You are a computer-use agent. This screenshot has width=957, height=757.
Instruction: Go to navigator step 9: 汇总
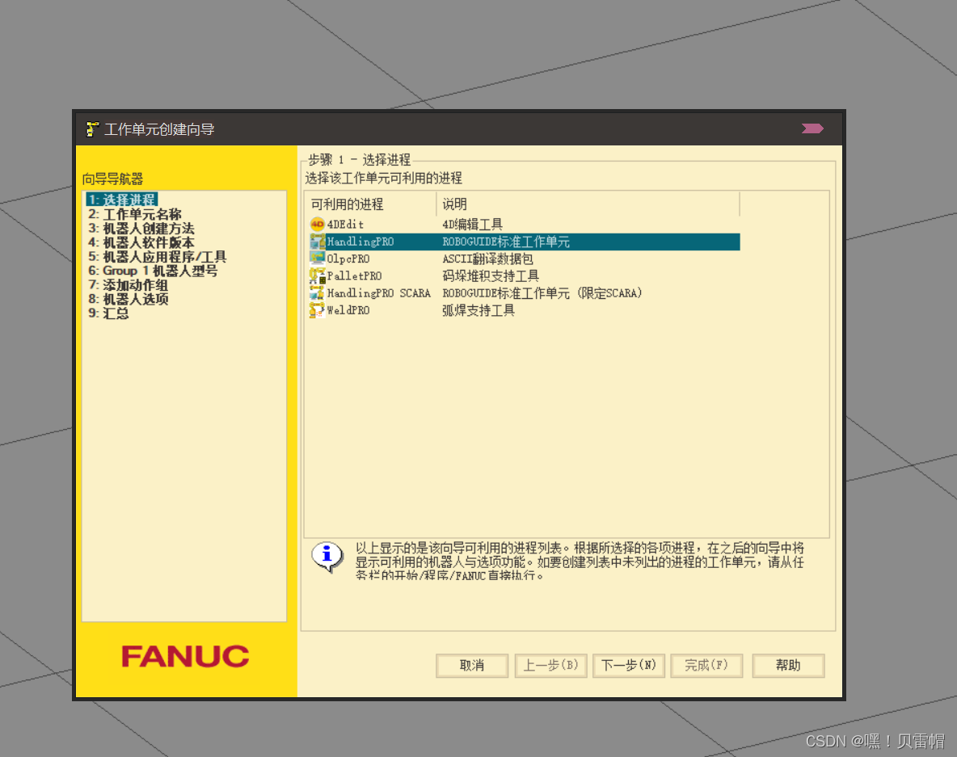(x=108, y=313)
